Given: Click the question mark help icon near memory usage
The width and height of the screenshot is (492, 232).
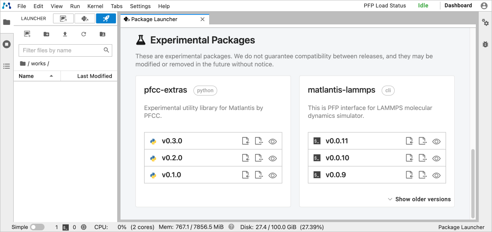Looking at the screenshot, I should [232, 227].
